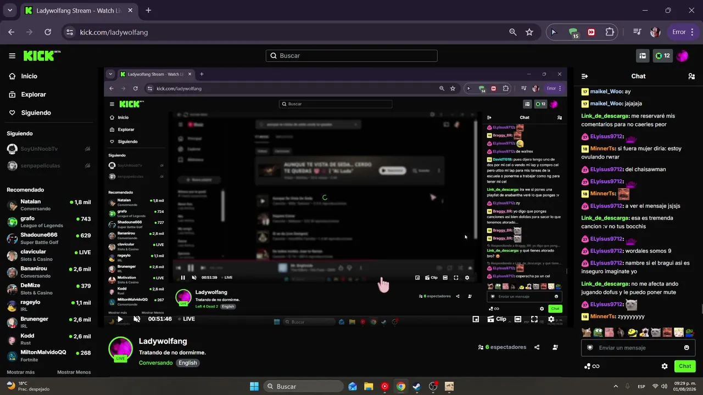Image resolution: width=703 pixels, height=395 pixels.
Task: Click the Enviar un mensaje chat field
Action: (x=638, y=347)
